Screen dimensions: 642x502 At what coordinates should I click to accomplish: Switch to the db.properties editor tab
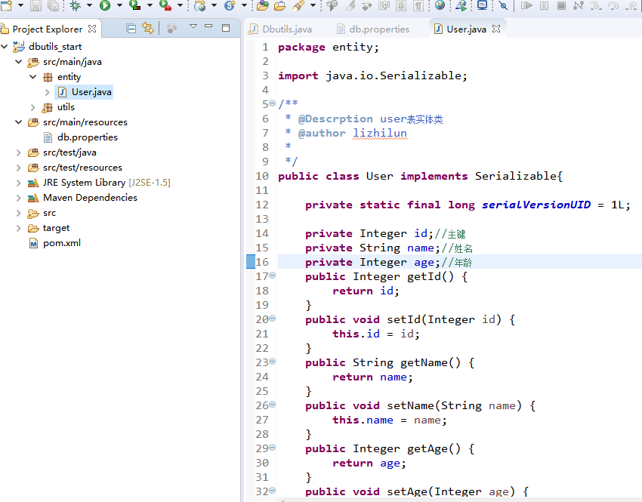[378, 29]
